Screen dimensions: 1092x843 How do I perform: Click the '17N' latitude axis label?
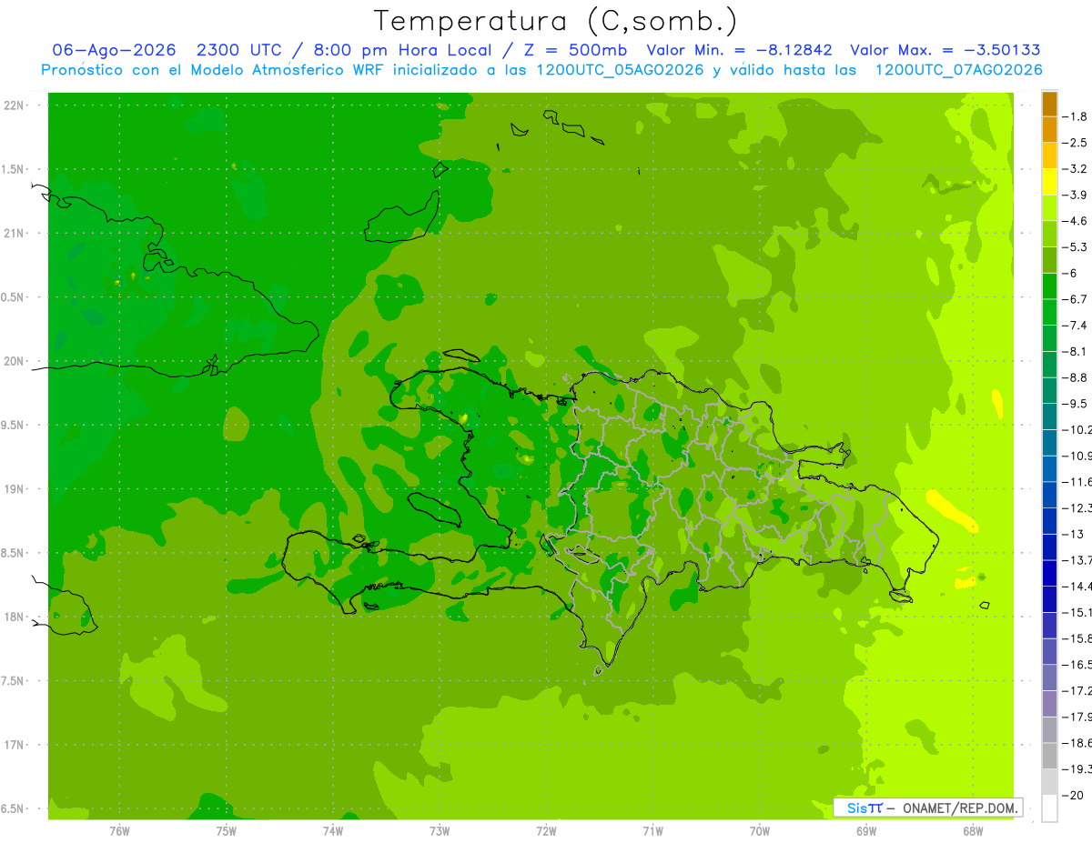coord(15,745)
